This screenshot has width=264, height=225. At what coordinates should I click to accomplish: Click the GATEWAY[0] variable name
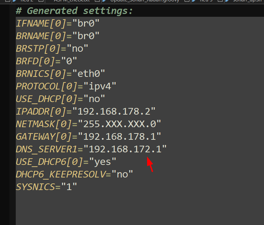[x=44, y=137]
